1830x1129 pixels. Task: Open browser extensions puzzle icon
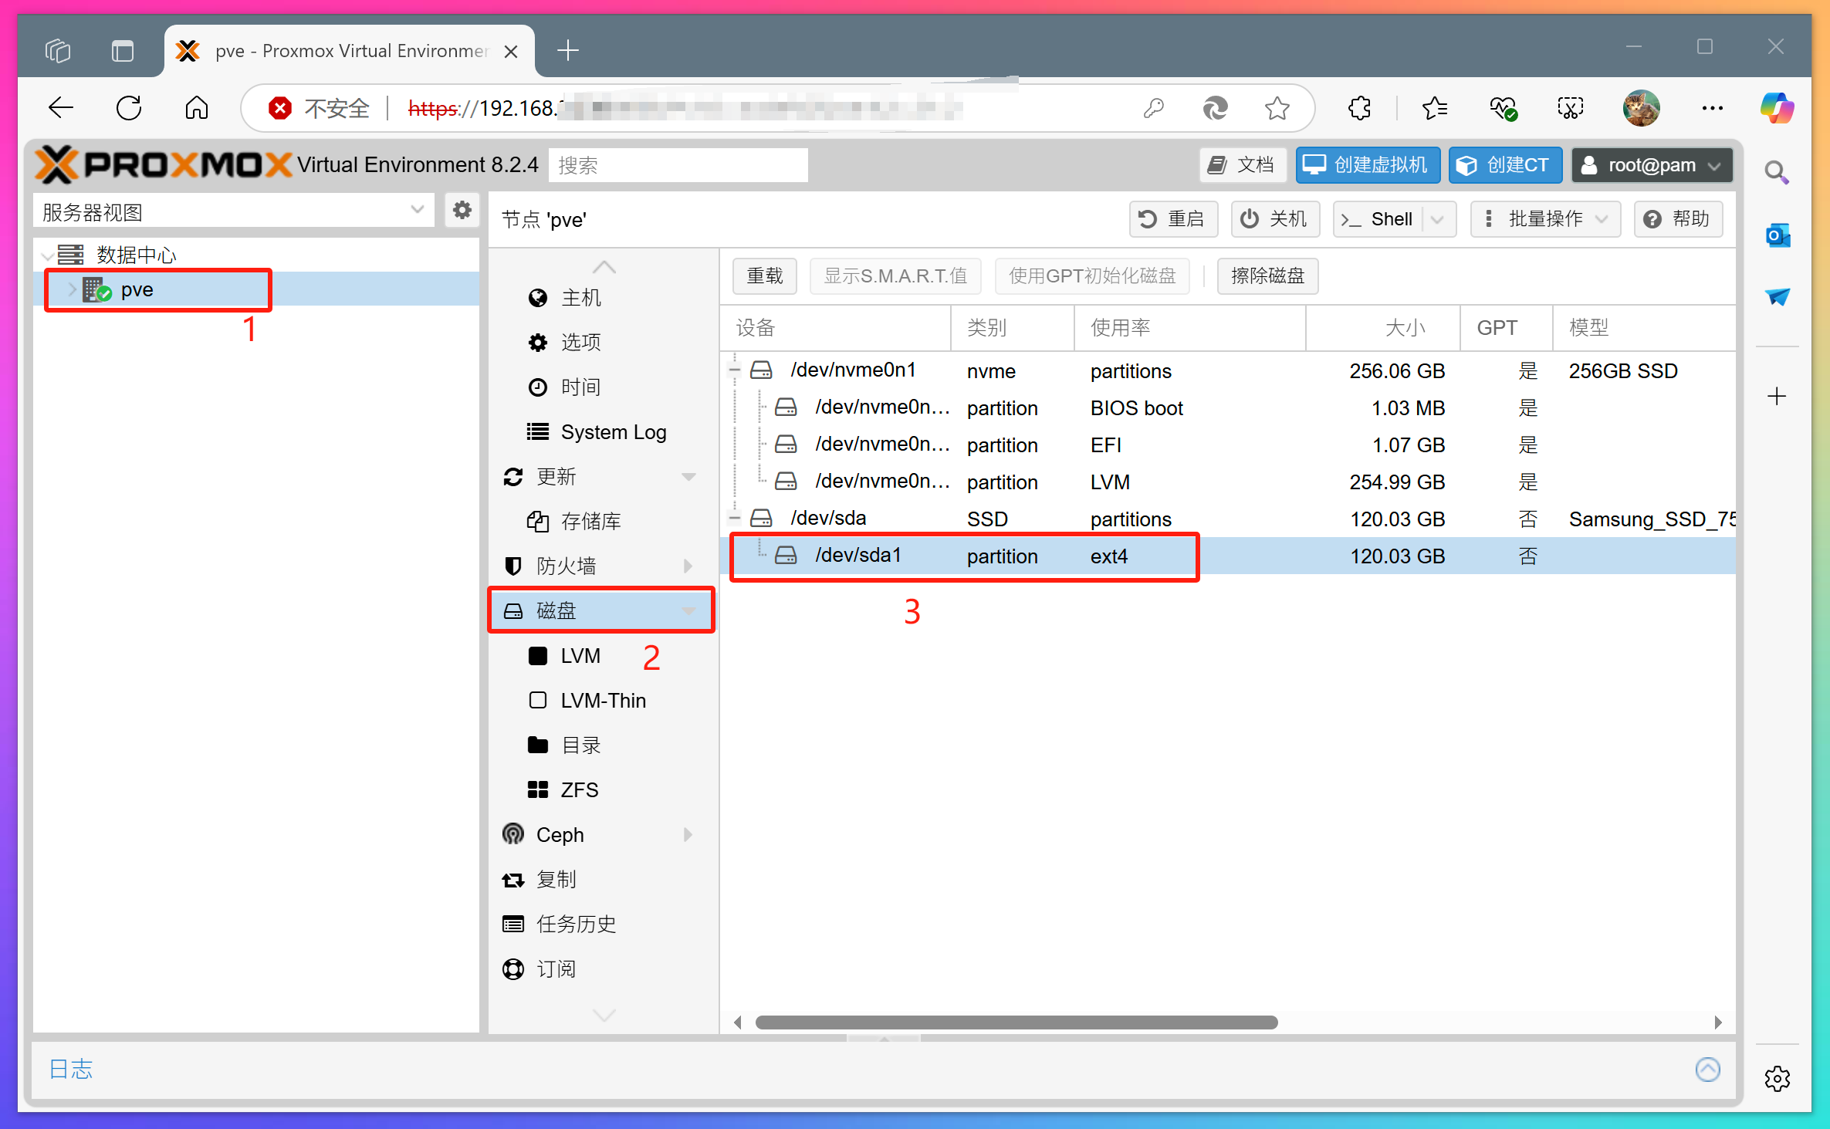coord(1359,108)
